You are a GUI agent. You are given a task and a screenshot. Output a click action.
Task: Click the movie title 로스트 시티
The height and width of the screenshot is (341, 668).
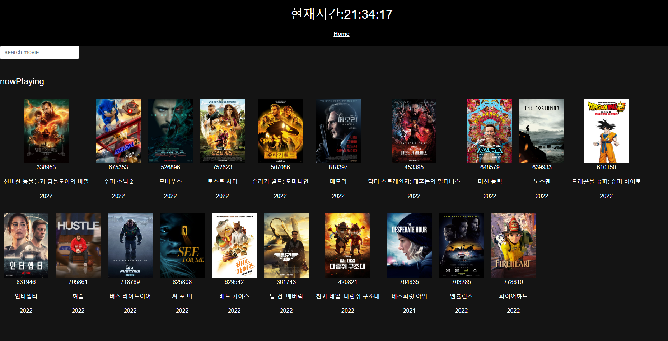[222, 181]
